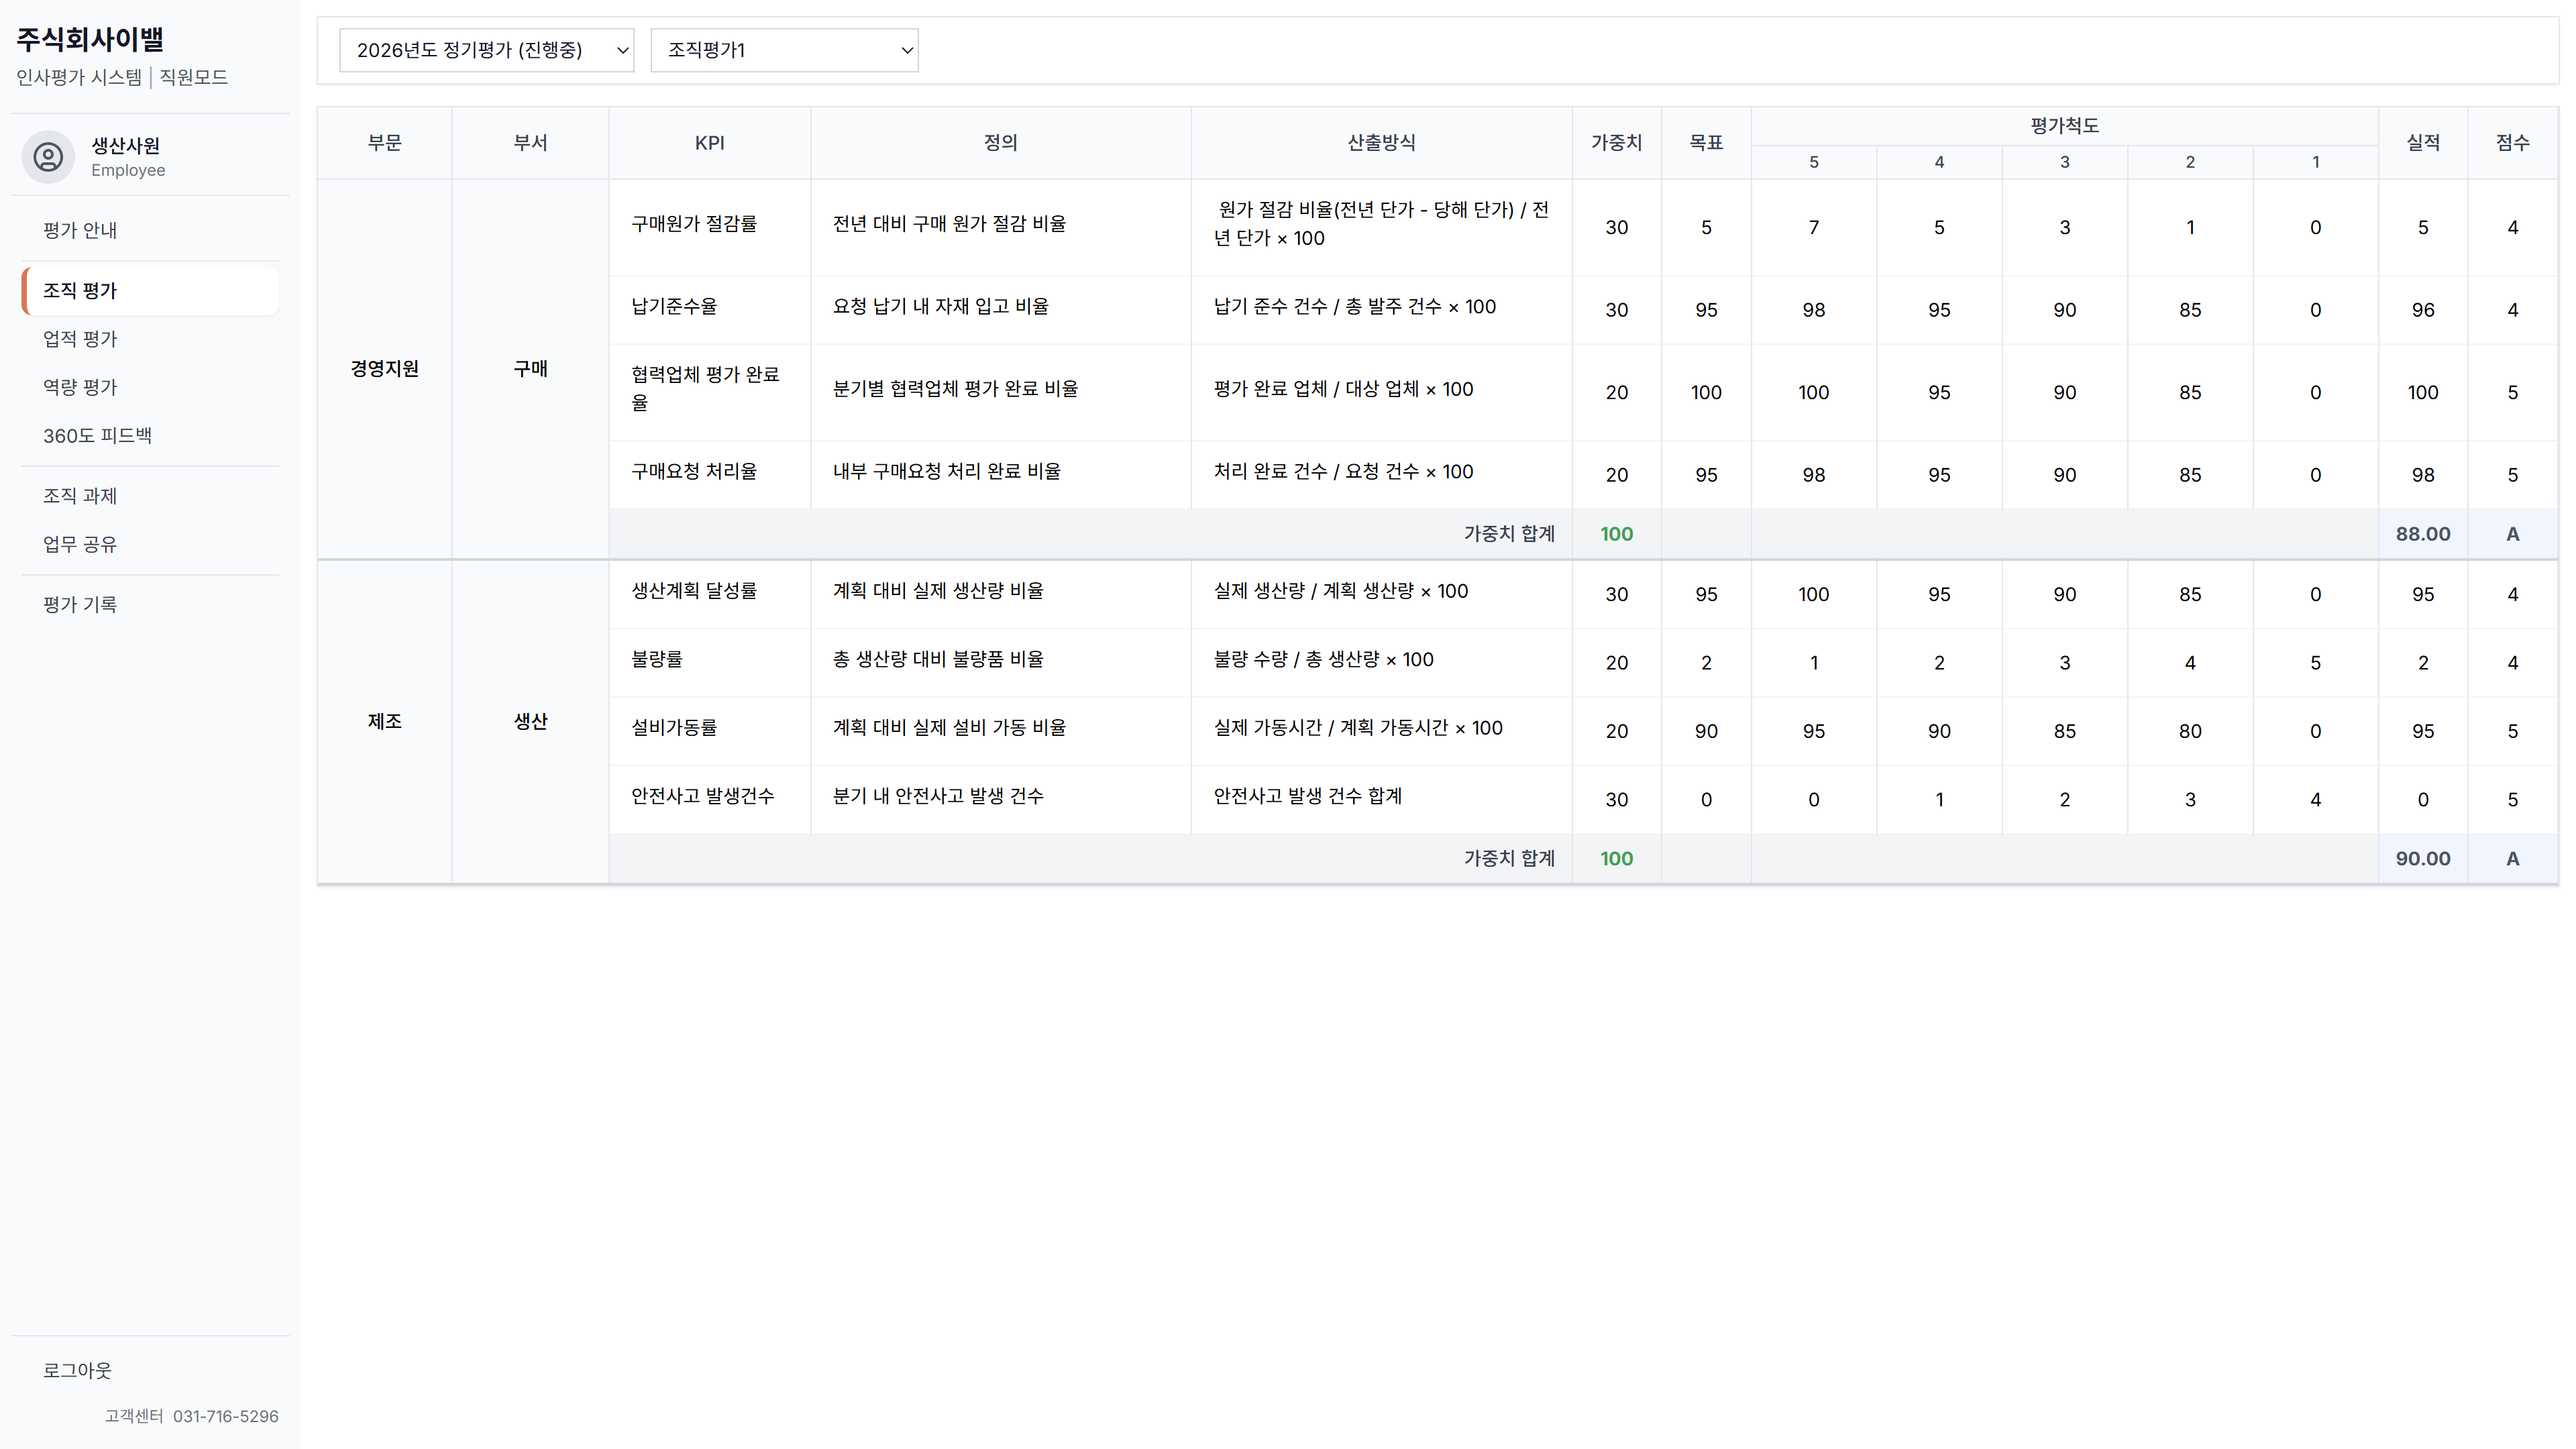
Task: Select the 조직 평가 sidebar item
Action: [80, 290]
